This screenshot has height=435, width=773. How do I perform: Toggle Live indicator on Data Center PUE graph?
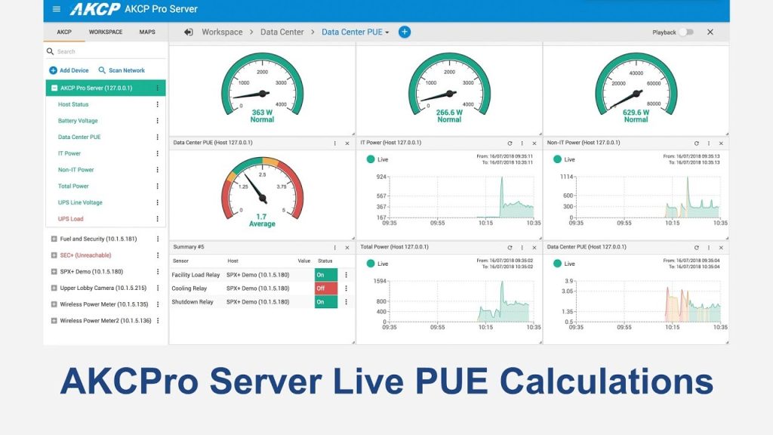(558, 264)
